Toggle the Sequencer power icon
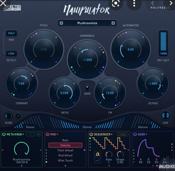The height and width of the screenshot is (171, 175). pos(91,134)
